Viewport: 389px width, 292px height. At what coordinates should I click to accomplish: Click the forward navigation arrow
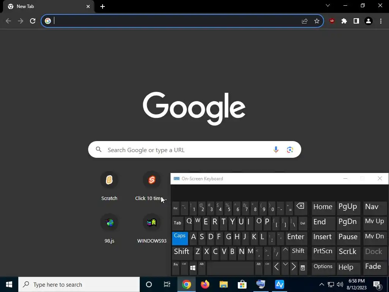[x=21, y=21]
